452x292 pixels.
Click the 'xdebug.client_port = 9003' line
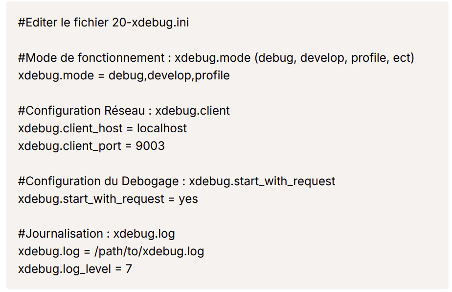tap(91, 146)
